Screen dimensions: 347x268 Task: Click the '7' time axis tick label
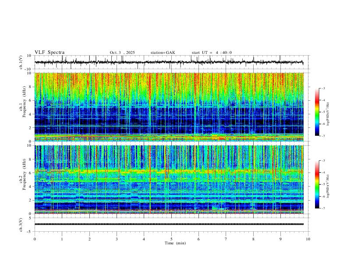[226, 239]
